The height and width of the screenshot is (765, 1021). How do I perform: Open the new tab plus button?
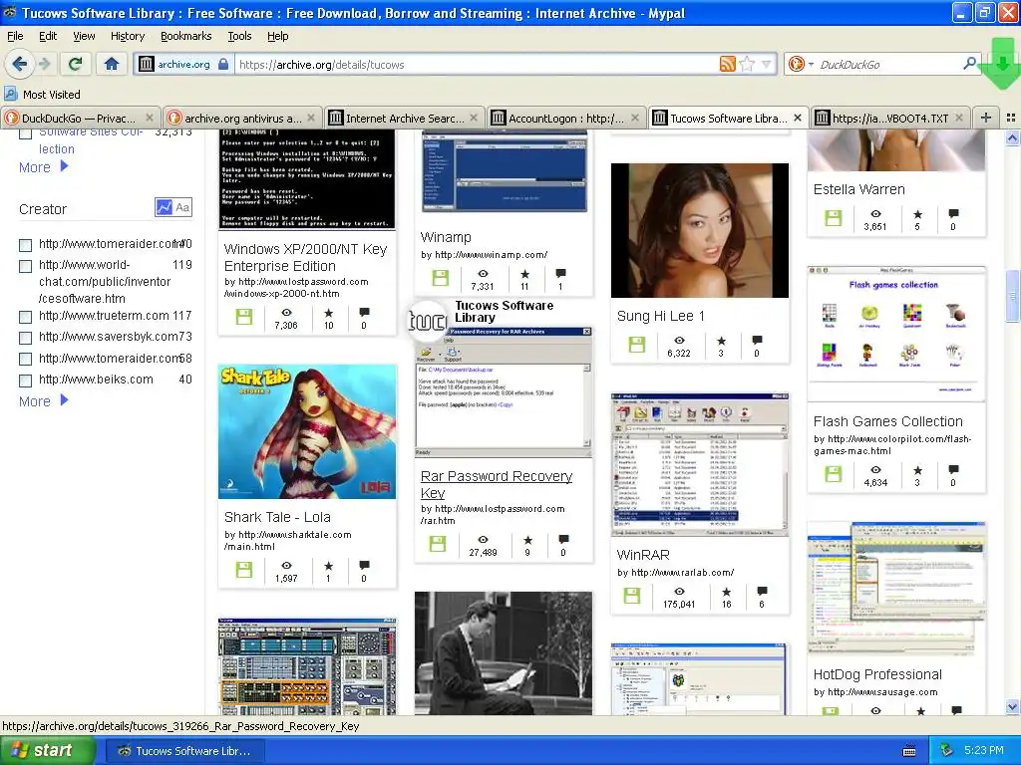[x=986, y=118]
